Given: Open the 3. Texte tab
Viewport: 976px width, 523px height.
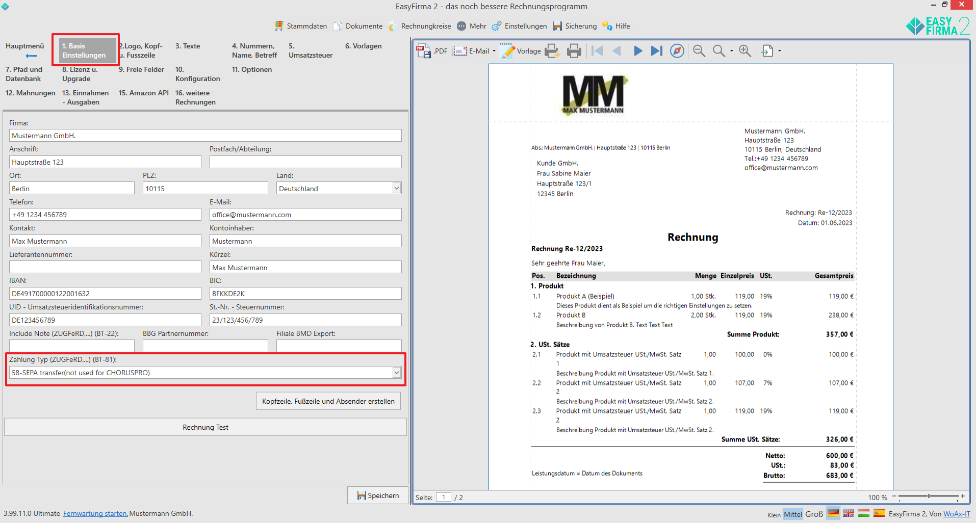Looking at the screenshot, I should [188, 46].
